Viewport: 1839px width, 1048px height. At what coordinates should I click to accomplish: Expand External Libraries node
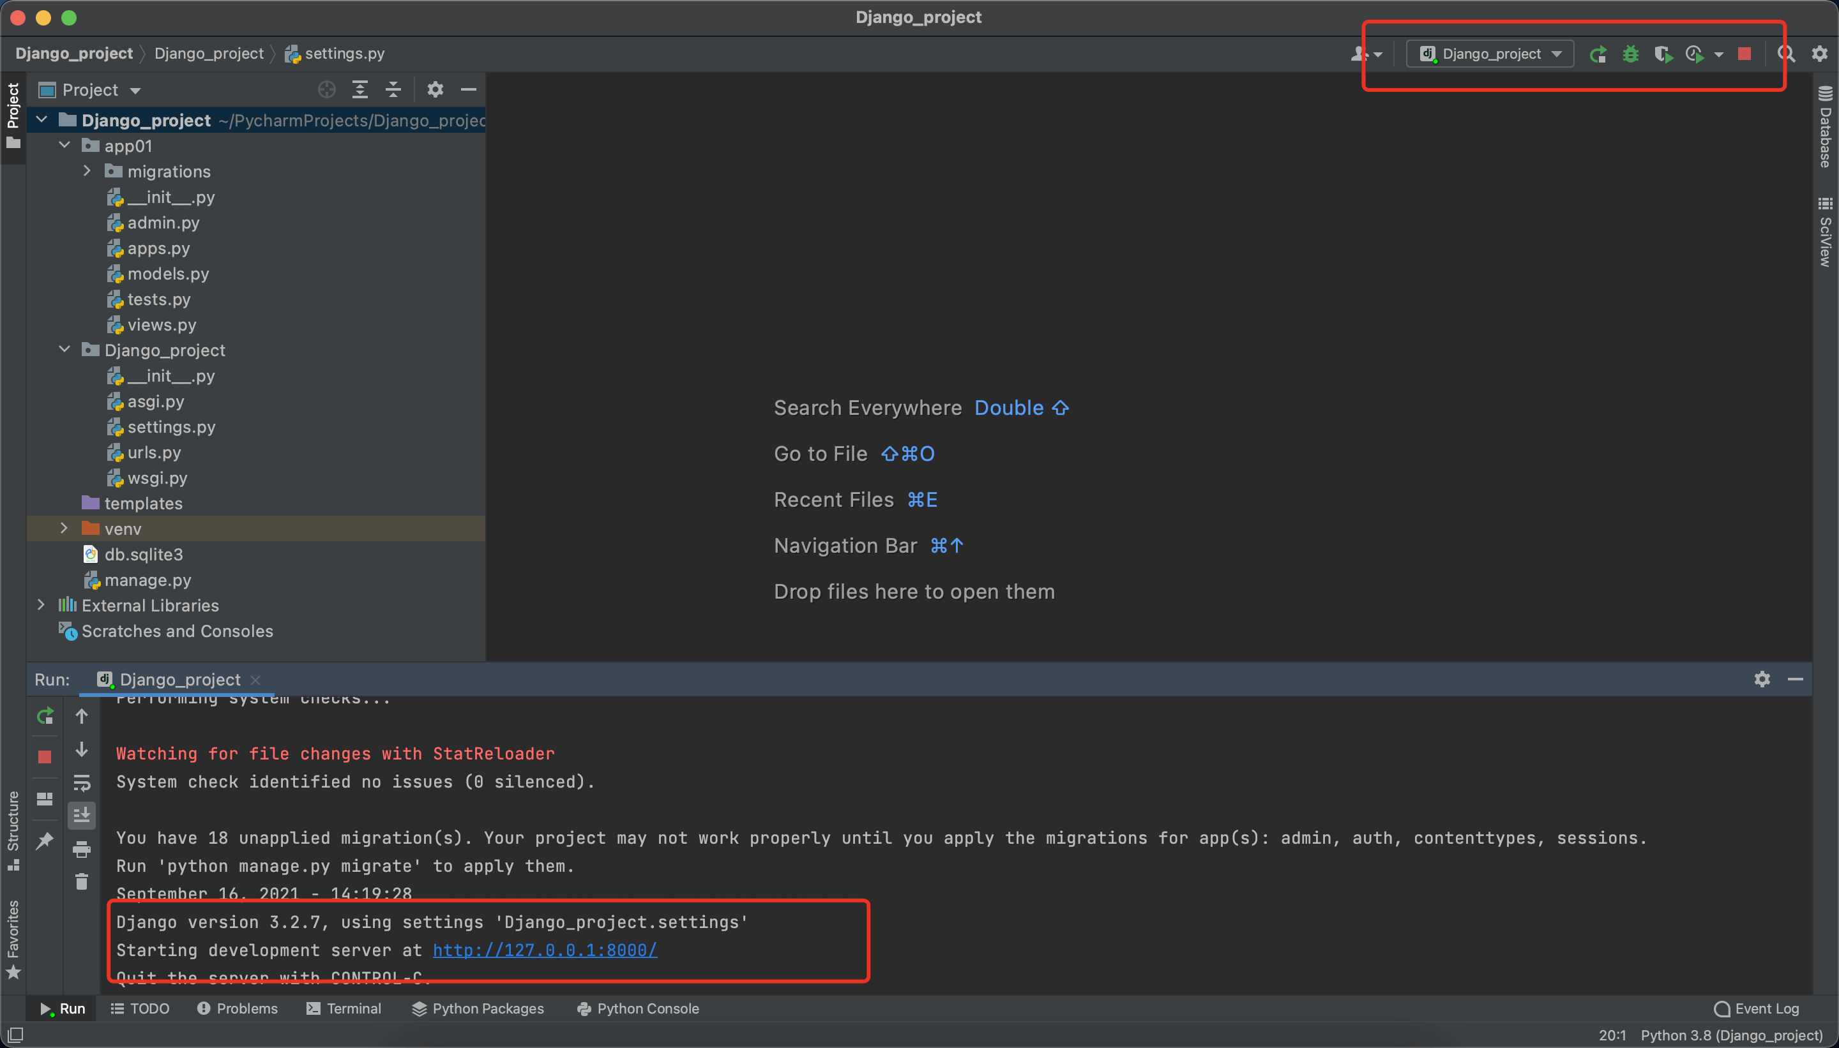pyautogui.click(x=41, y=604)
